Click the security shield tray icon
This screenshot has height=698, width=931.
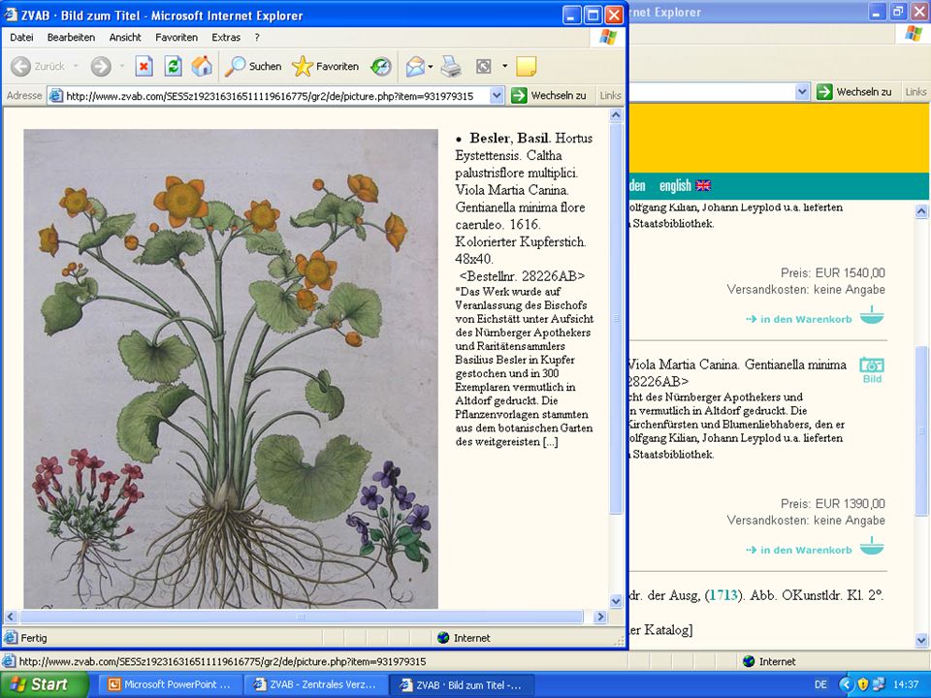[x=863, y=684]
